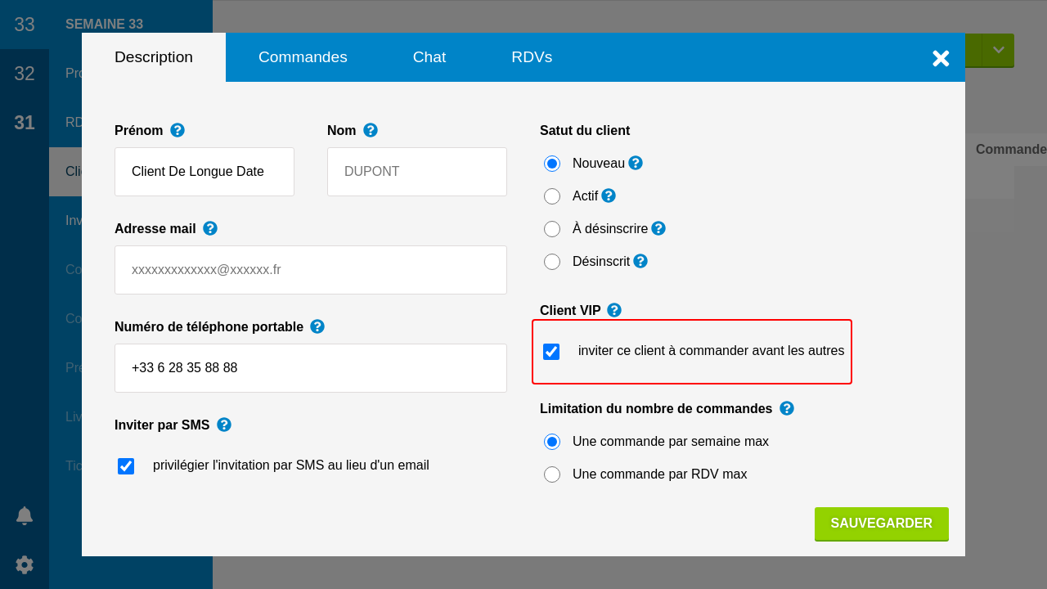Choose Une commande par RDV max
Viewport: 1047px width, 589px height.
click(x=552, y=474)
